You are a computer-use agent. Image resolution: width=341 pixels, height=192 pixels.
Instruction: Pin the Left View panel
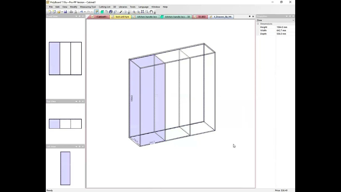(79, 146)
